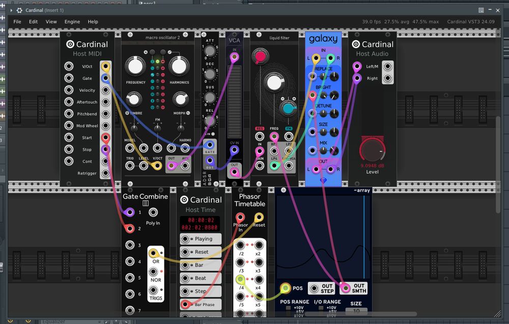Click the Host MIDI Mod Wheel input jack
The height and width of the screenshot is (324, 509).
[x=69, y=126]
